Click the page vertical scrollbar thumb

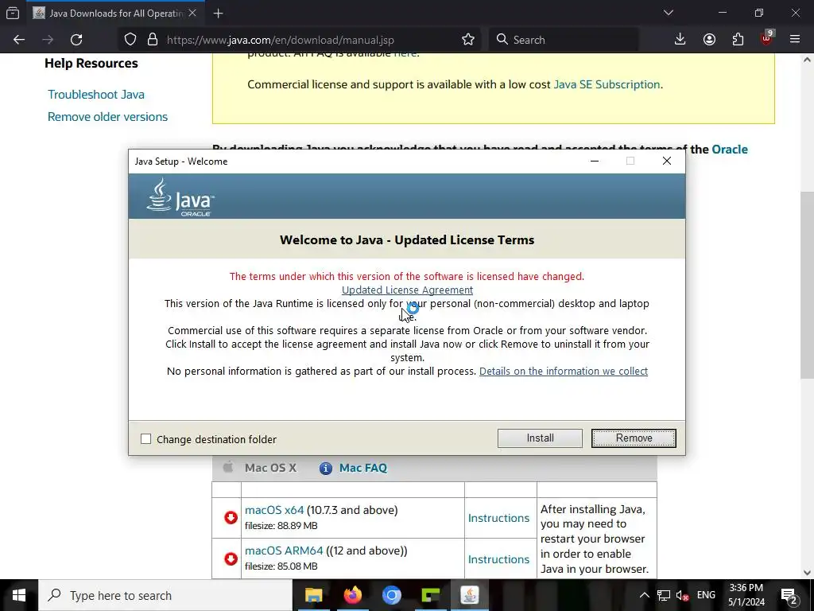807,285
